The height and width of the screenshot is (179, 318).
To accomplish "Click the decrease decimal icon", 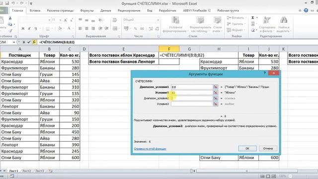I will click(157, 29).
